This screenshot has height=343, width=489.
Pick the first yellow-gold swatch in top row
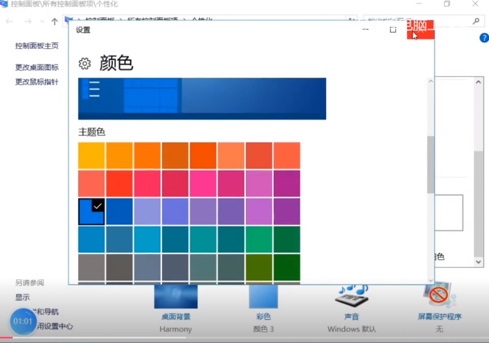point(91,156)
